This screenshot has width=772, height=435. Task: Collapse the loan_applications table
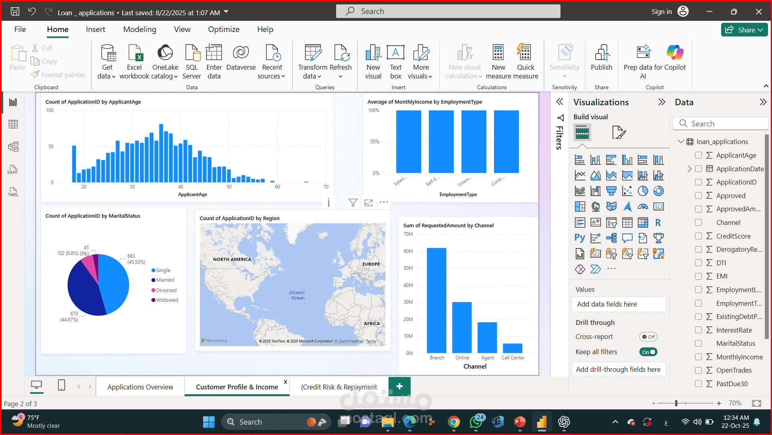pyautogui.click(x=680, y=142)
